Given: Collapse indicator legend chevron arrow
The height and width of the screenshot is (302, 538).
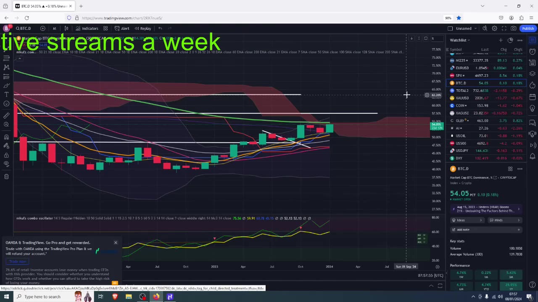Looking at the screenshot, I should click(x=19, y=58).
